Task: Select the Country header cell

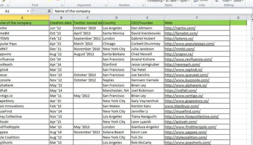Action: tap(116, 23)
